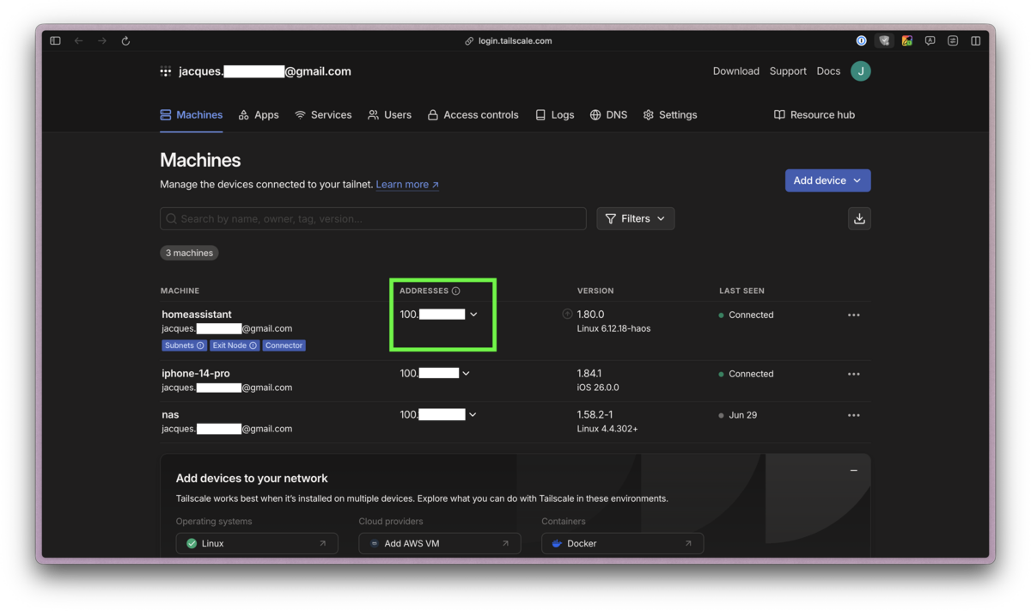This screenshot has height=611, width=1031.
Task: Open the homeassistant machine name
Action: coord(197,315)
